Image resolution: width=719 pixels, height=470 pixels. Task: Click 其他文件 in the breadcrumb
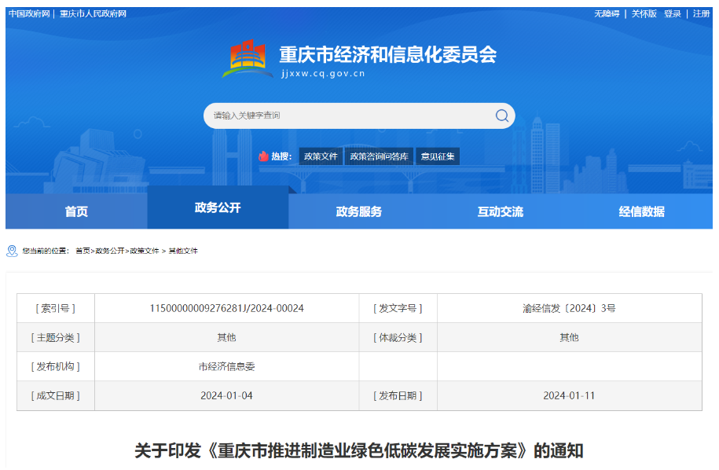183,251
